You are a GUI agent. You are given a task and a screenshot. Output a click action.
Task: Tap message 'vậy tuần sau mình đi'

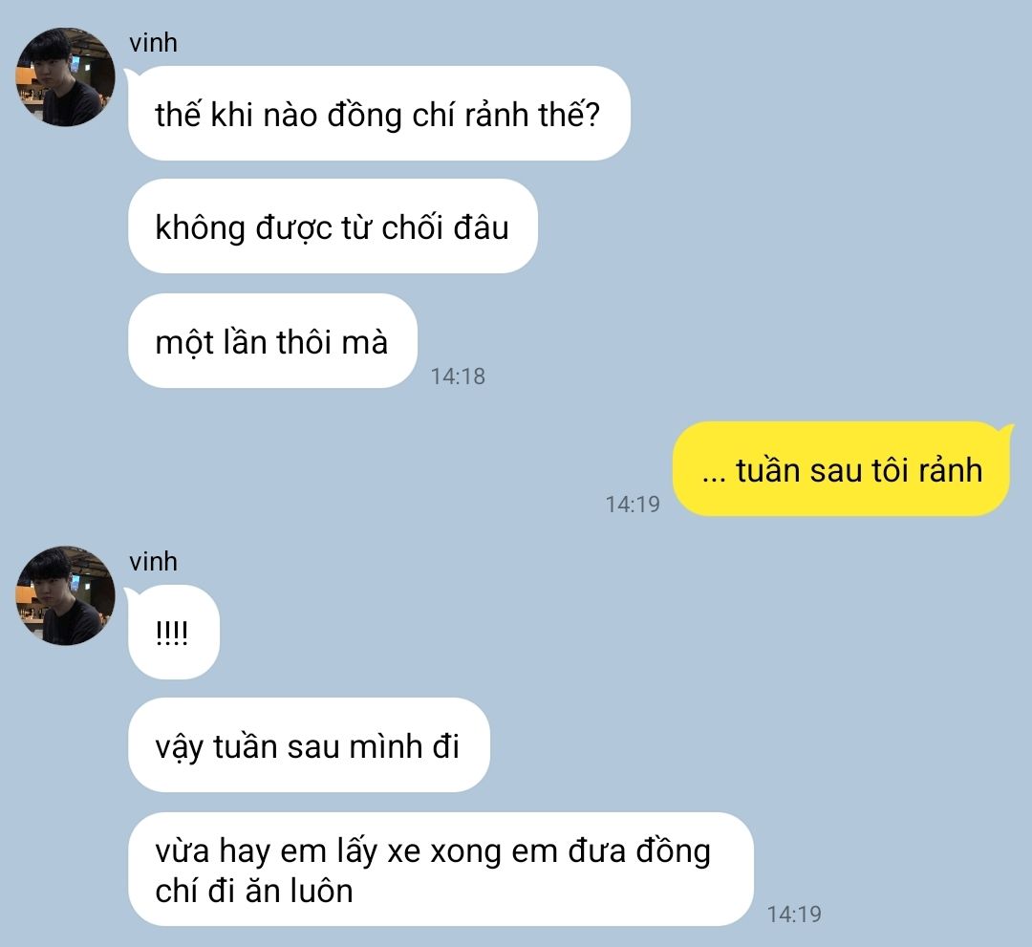click(309, 745)
